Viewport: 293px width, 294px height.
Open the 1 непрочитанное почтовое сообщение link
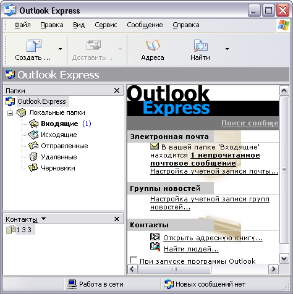(x=205, y=159)
